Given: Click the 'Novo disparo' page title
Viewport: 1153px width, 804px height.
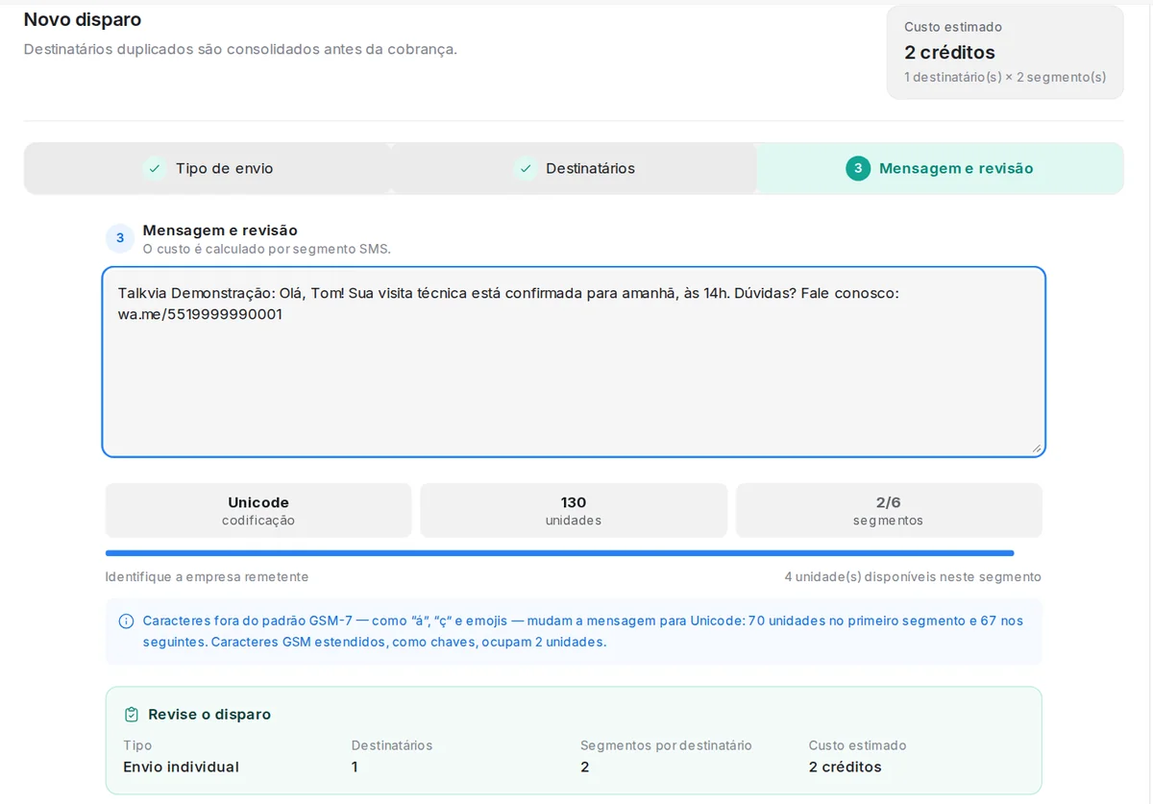Looking at the screenshot, I should click(83, 19).
